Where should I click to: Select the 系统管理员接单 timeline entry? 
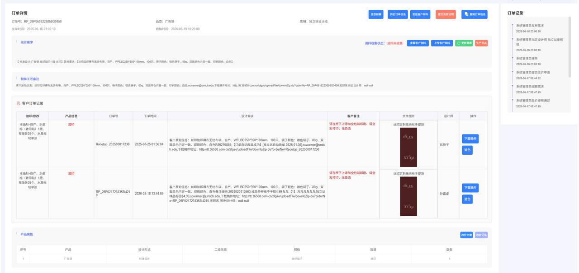pyautogui.click(x=527, y=58)
